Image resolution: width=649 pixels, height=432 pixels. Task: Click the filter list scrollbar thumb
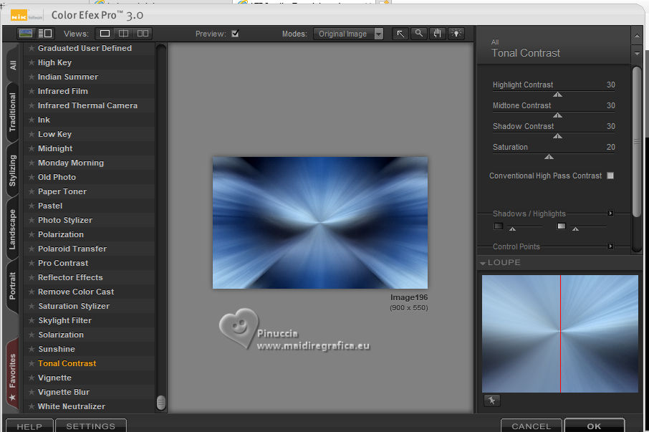point(161,402)
